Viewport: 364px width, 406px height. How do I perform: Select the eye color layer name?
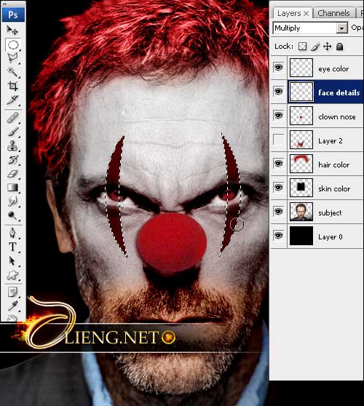click(x=333, y=69)
